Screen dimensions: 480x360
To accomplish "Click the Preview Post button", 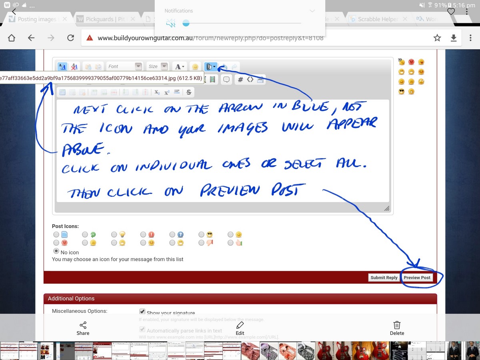I will pos(417,278).
